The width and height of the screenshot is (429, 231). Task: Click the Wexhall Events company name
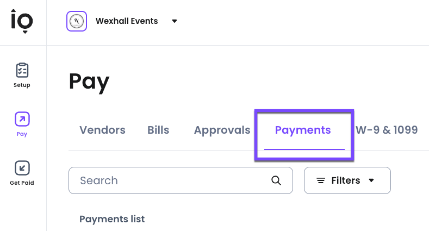pos(127,22)
